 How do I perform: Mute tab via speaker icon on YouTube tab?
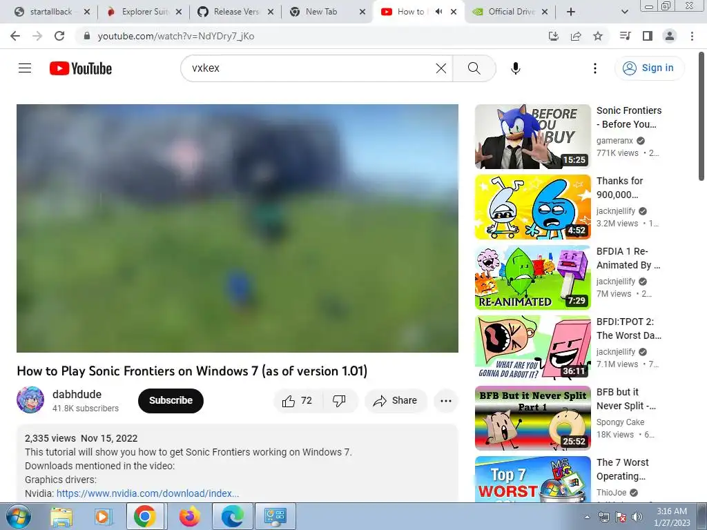click(x=438, y=12)
